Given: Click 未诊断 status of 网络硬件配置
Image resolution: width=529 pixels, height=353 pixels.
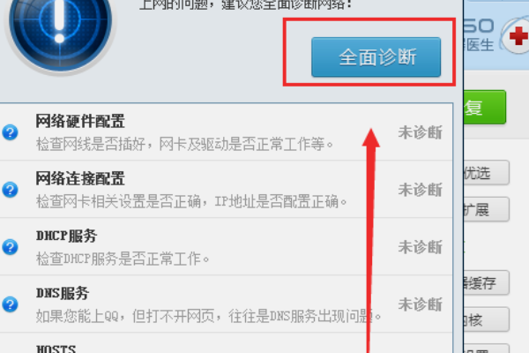Looking at the screenshot, I should click(x=420, y=132).
